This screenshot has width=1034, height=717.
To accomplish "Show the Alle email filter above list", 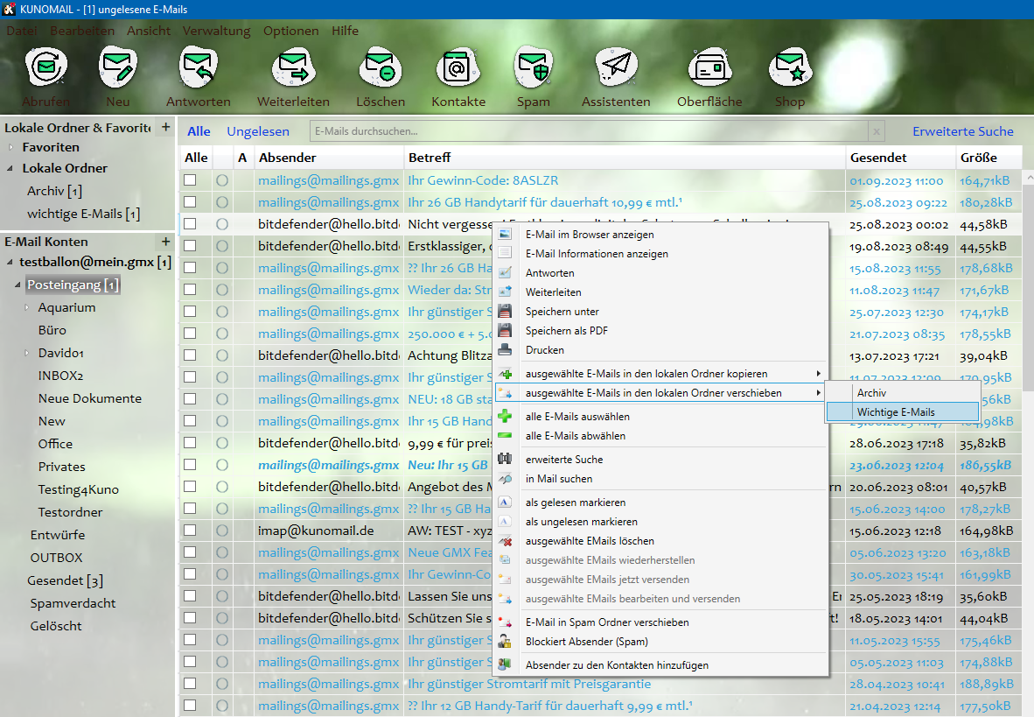I will click(x=199, y=131).
